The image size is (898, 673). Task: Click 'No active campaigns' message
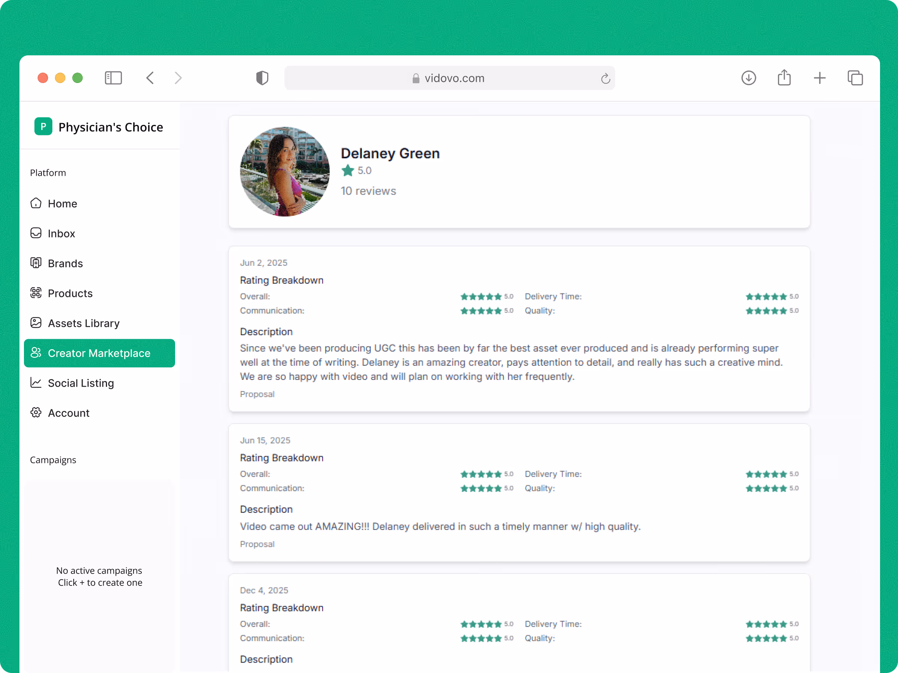[x=99, y=571]
